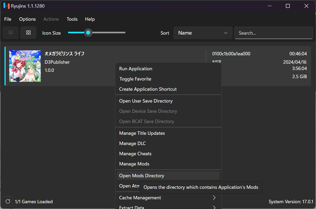
Task: Click the Icon Size slider handle
Action: tap(88, 33)
